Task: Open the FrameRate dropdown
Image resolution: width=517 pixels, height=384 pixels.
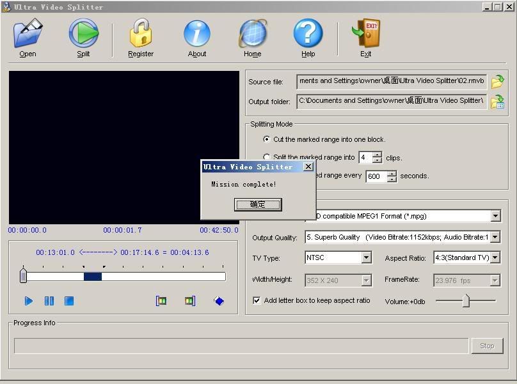Action: click(x=495, y=280)
